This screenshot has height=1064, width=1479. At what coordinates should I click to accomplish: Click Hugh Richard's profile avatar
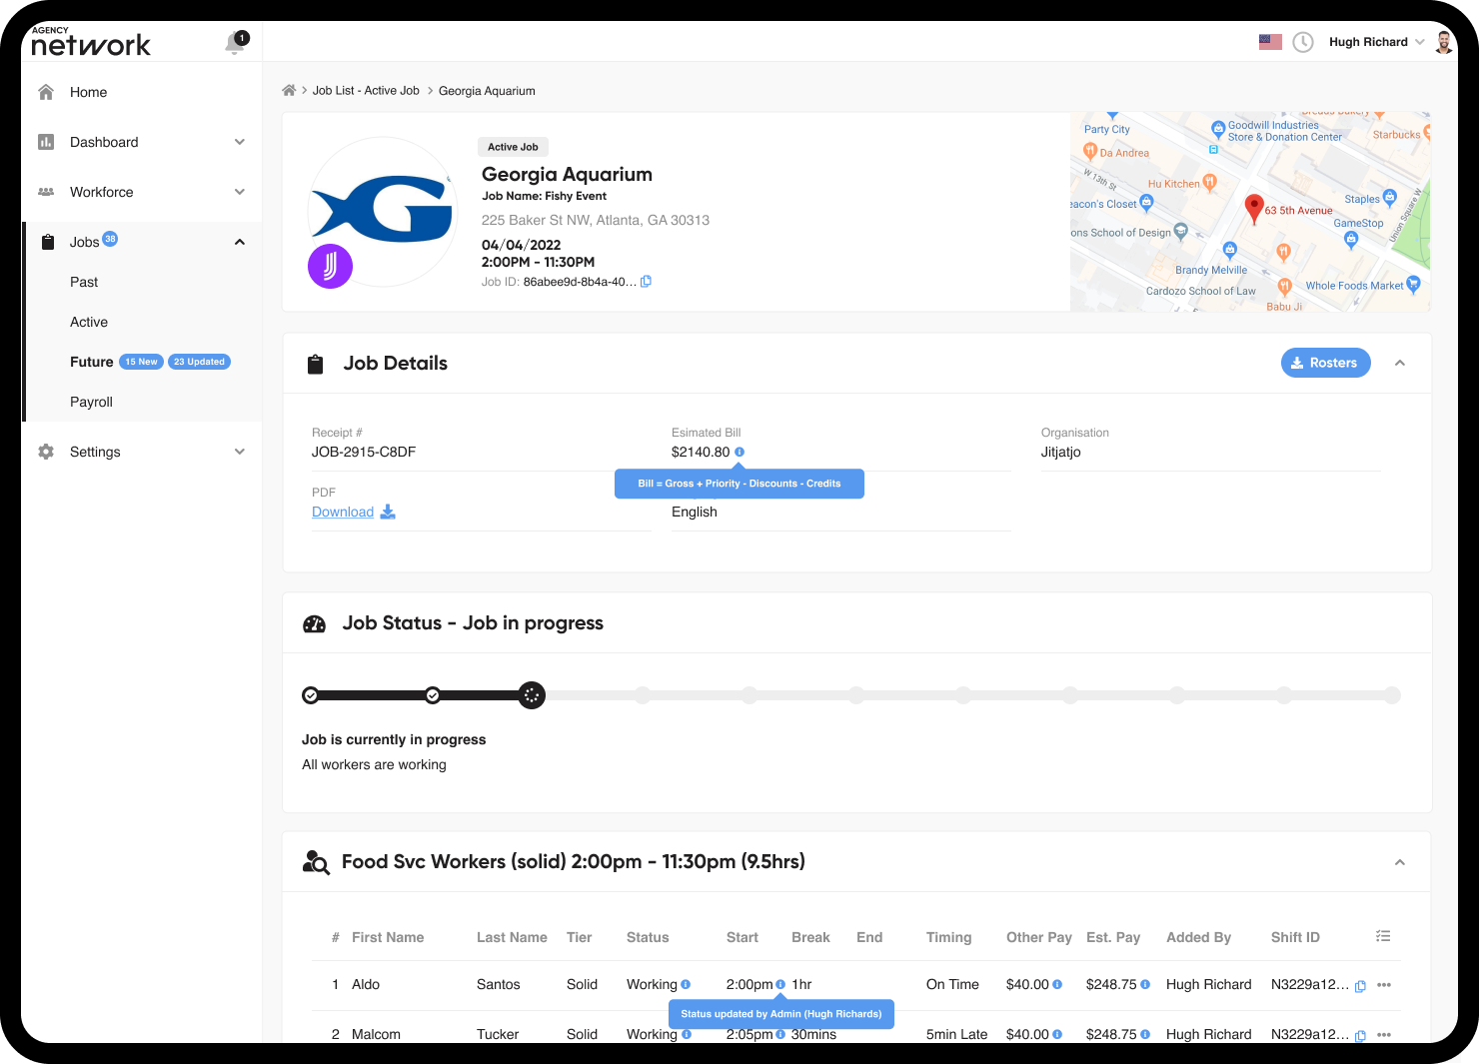[1444, 42]
